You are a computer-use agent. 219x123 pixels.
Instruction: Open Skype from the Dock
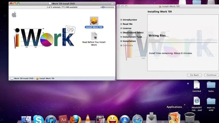[x=38, y=119]
